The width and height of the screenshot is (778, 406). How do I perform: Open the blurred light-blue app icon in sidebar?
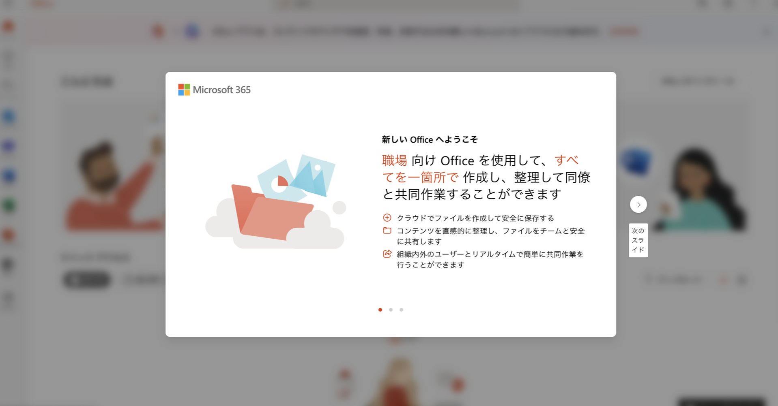(9, 117)
